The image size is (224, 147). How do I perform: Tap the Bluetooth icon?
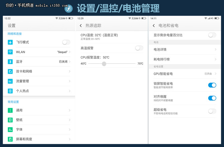[10, 62]
